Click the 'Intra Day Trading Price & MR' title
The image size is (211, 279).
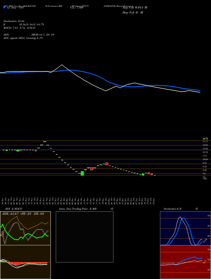pos(78,209)
